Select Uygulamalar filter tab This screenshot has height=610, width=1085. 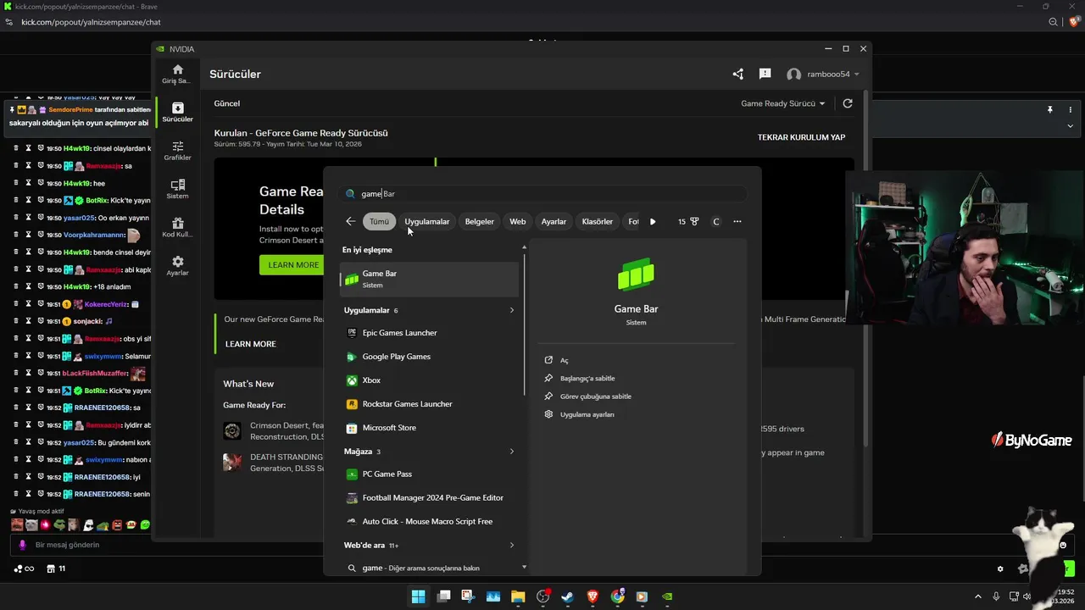click(x=427, y=222)
